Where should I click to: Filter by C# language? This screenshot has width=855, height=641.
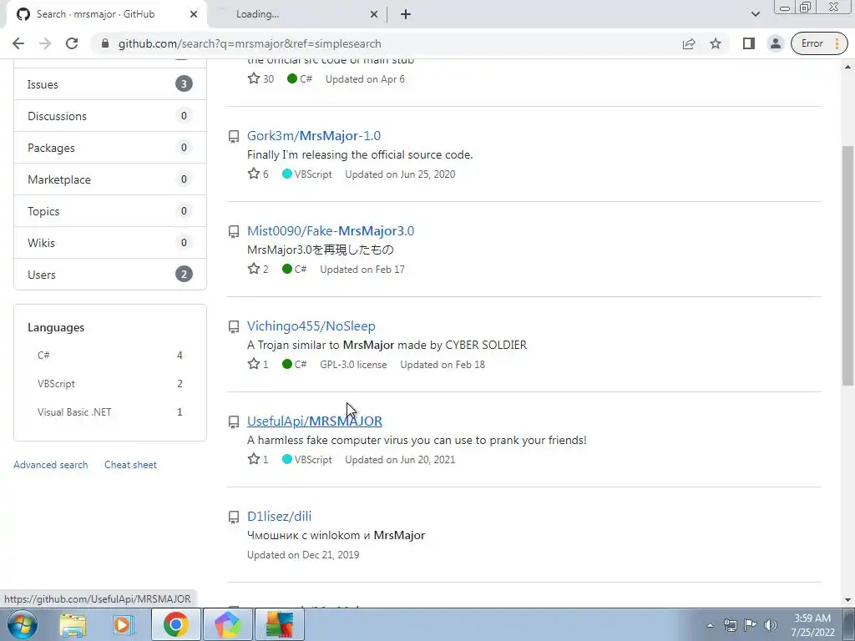tap(110, 356)
